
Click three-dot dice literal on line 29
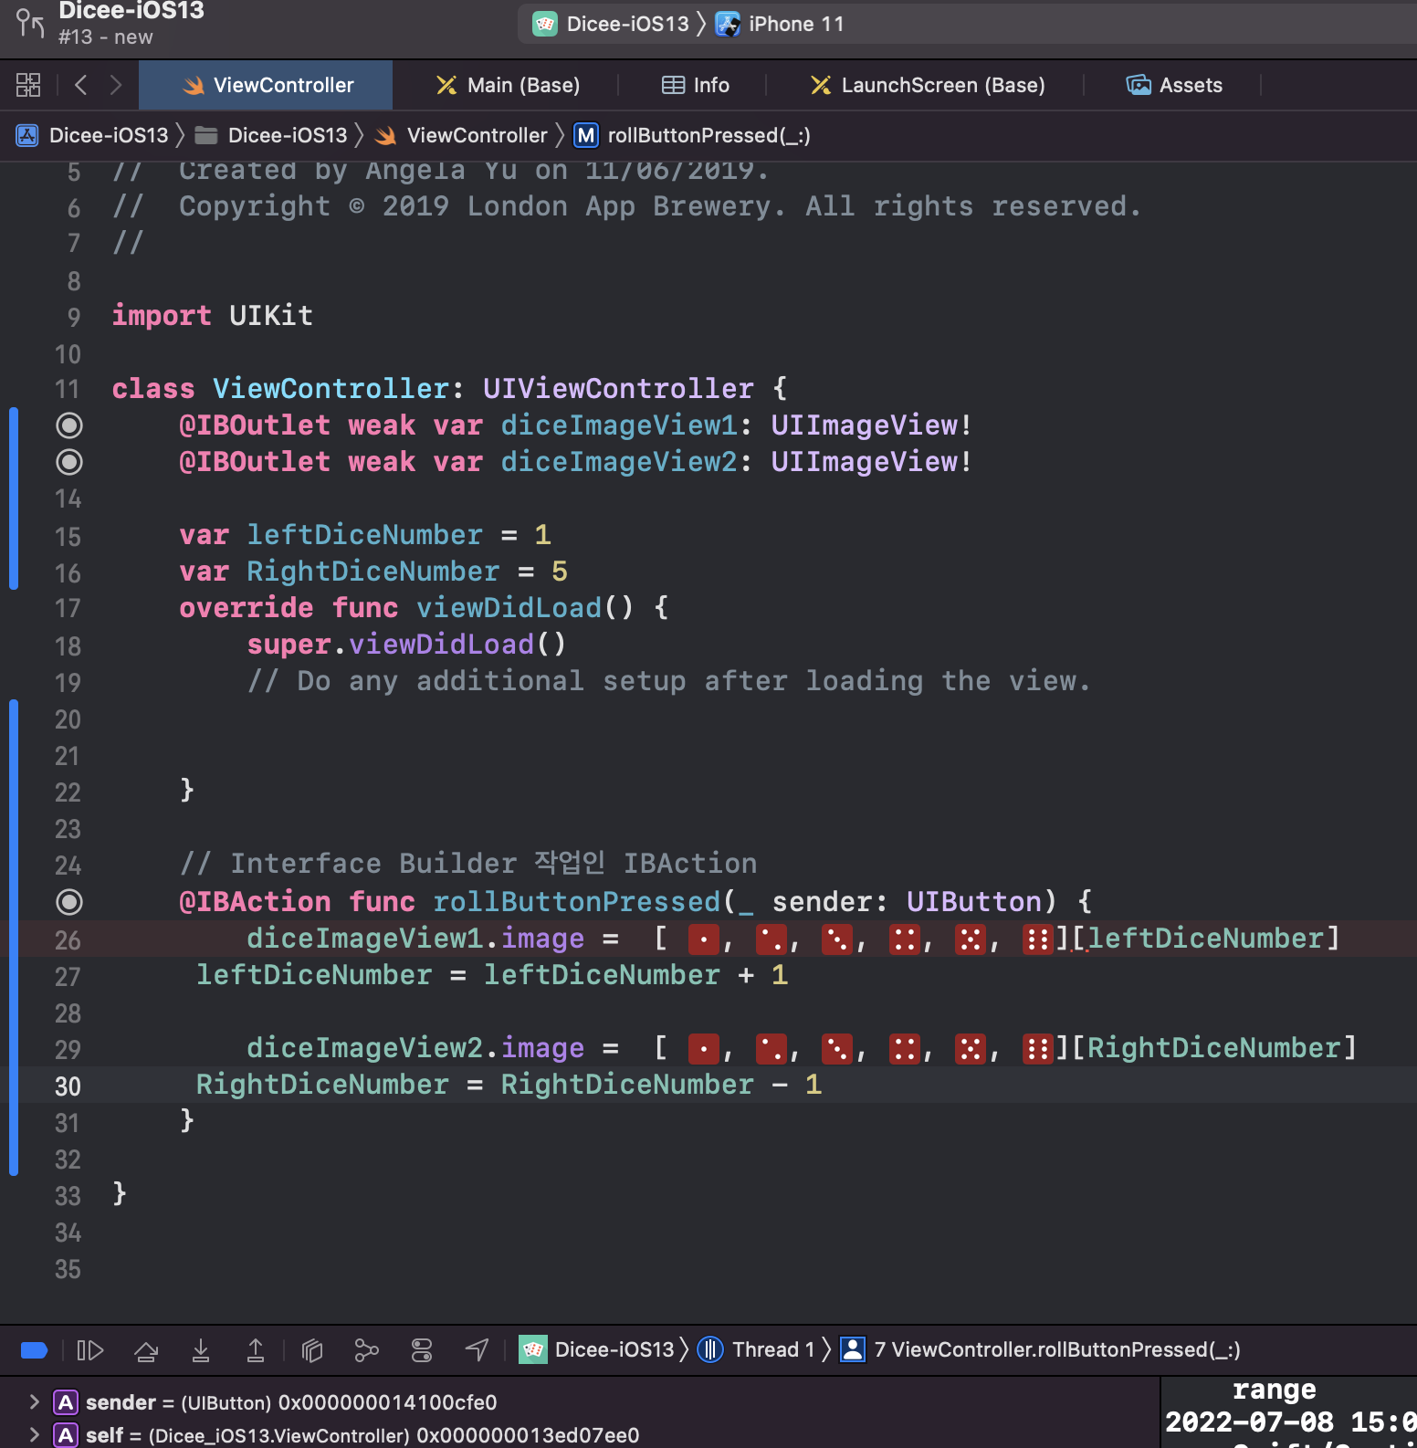point(836,1048)
